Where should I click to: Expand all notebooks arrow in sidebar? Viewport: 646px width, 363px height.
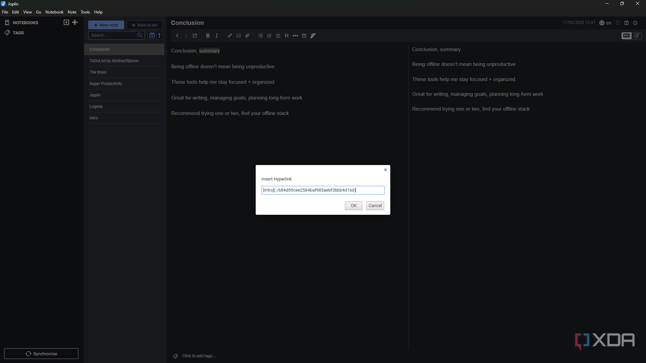66,23
